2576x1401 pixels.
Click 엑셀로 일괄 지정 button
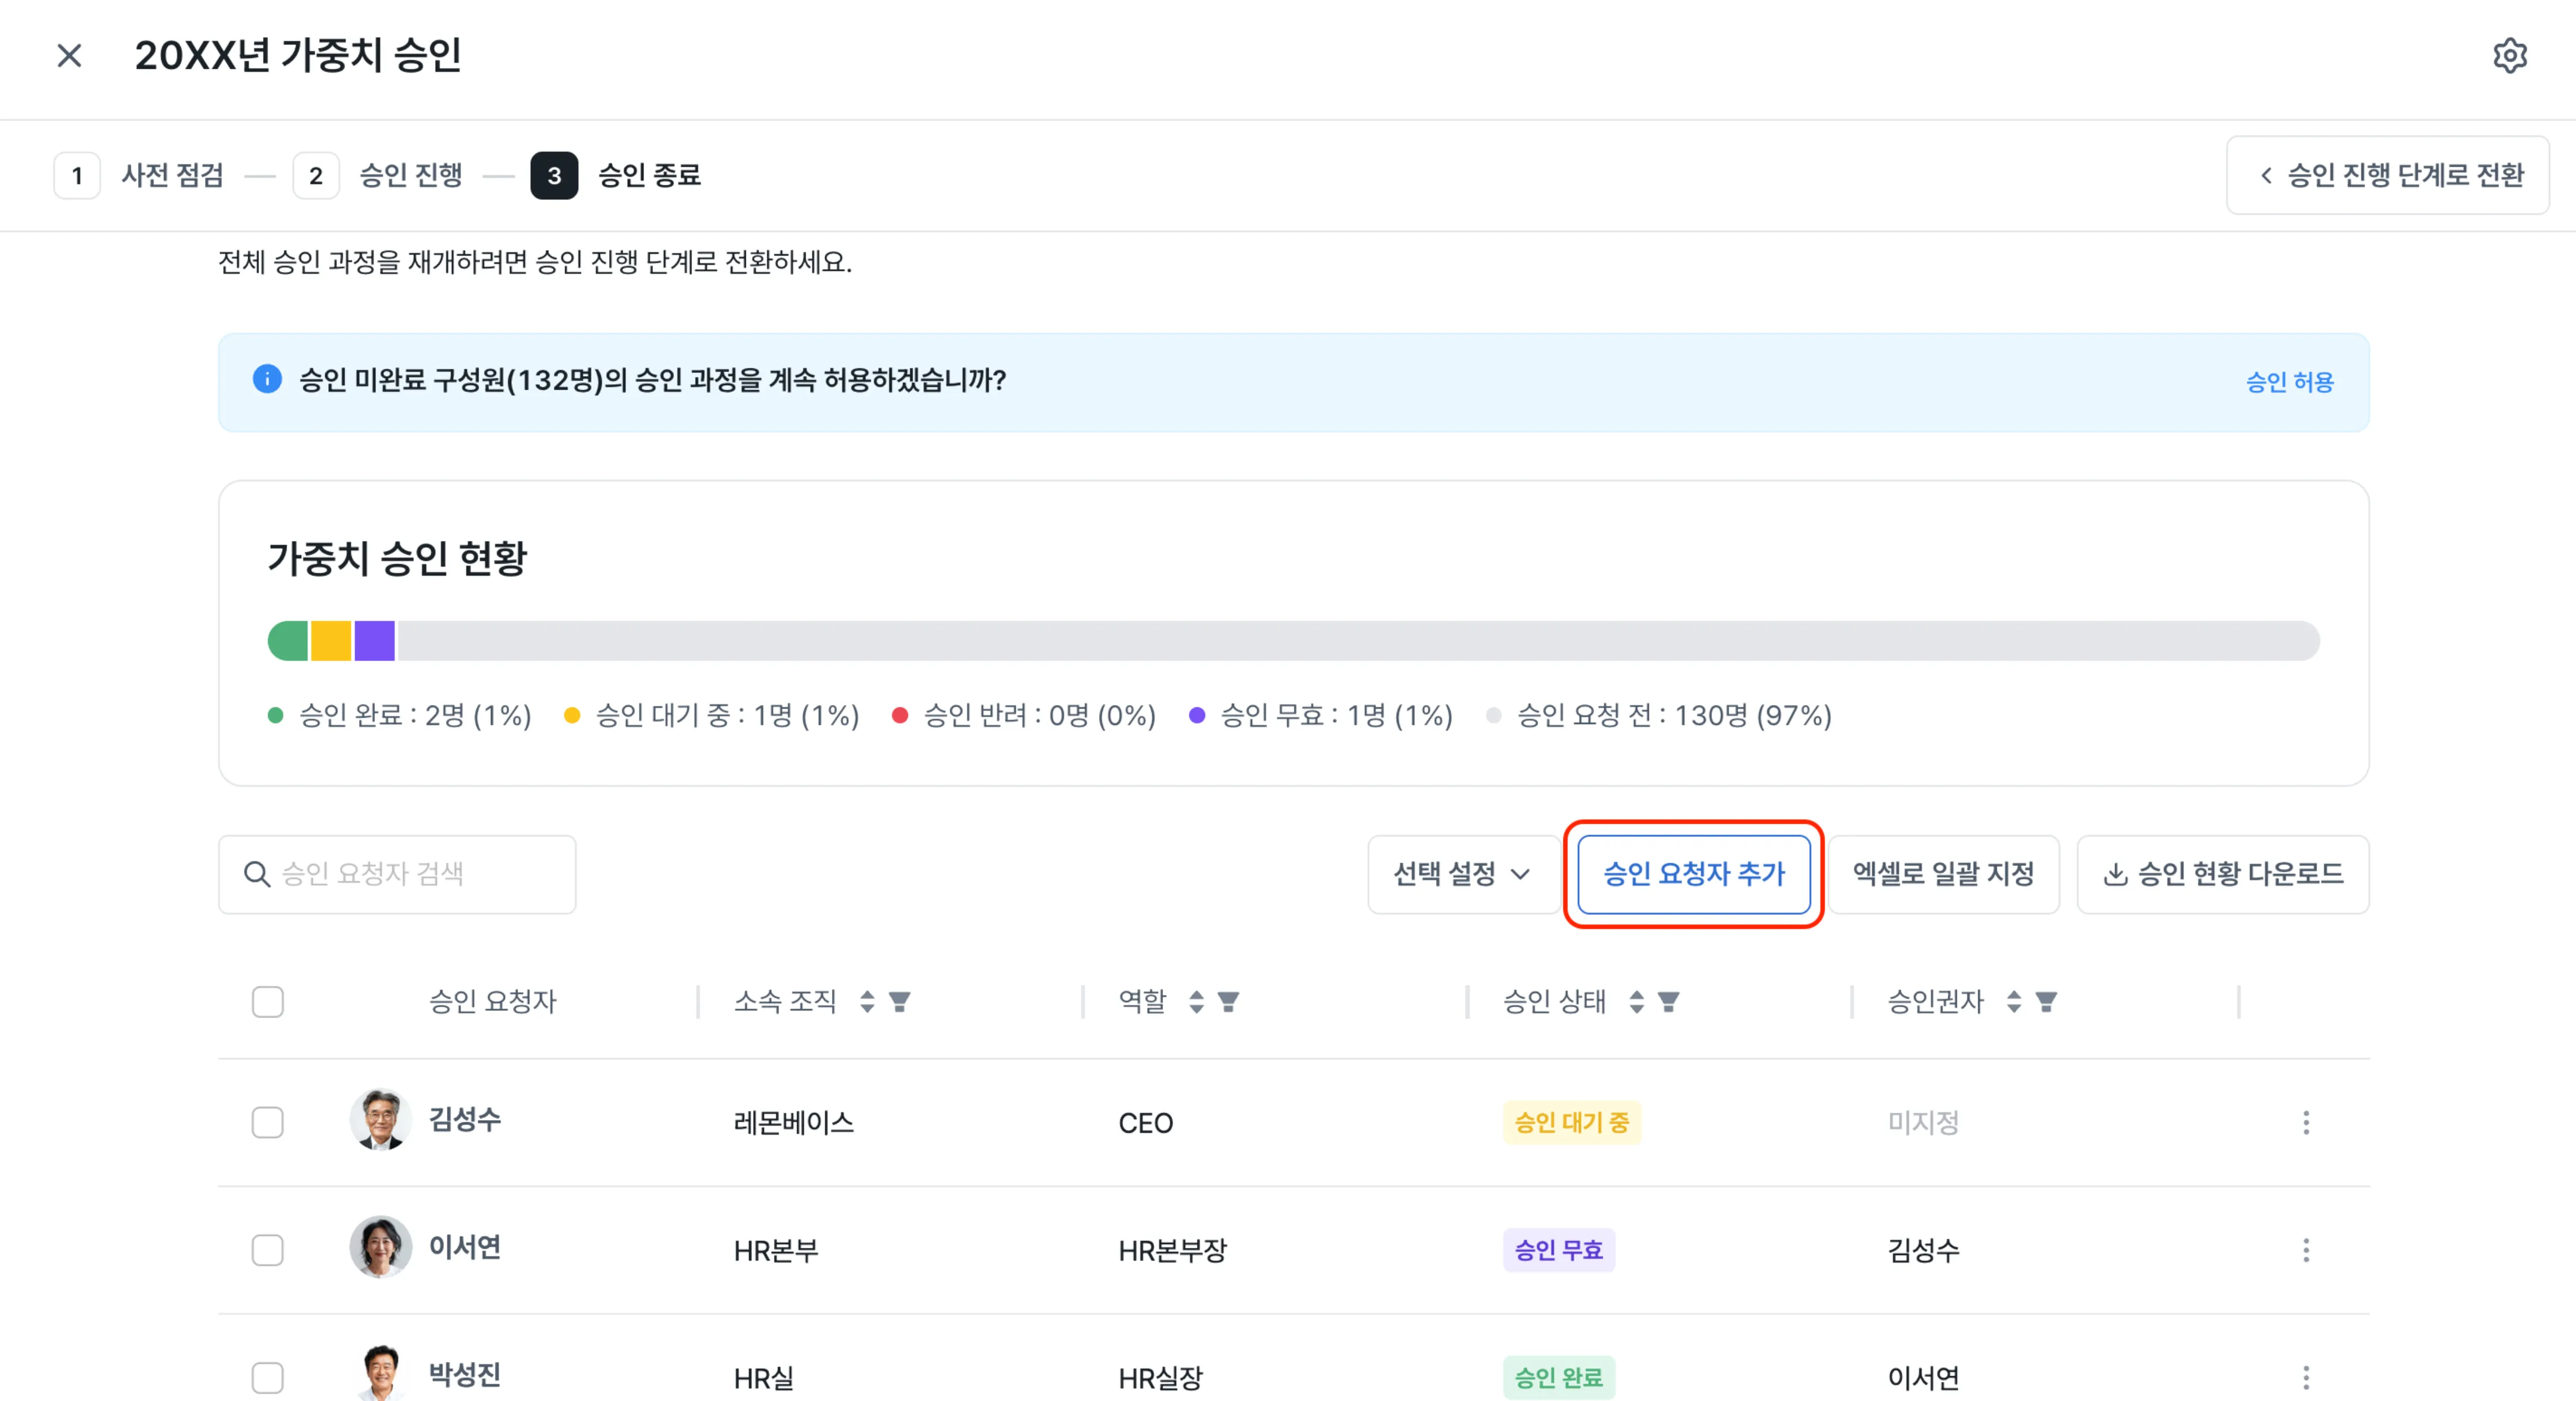tap(1943, 875)
